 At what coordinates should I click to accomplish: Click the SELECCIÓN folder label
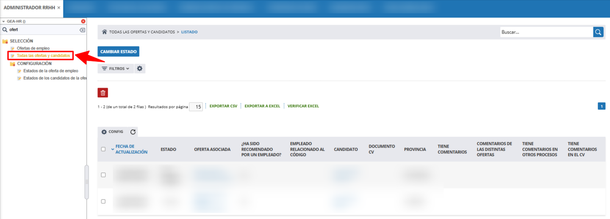click(22, 41)
